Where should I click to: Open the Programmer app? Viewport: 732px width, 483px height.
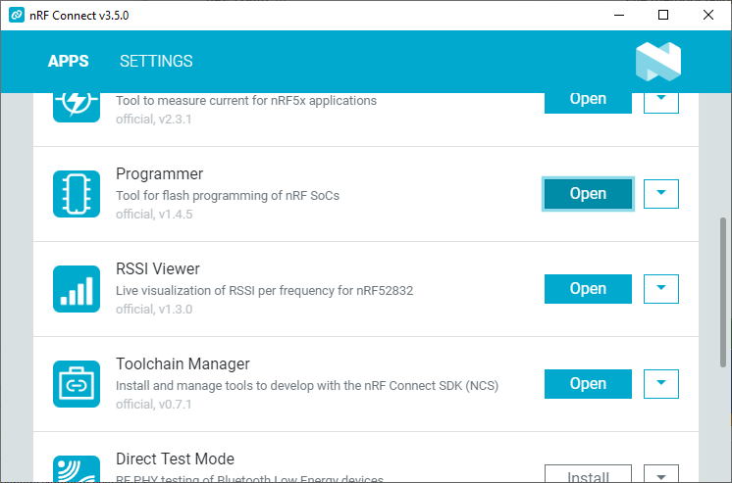[588, 194]
